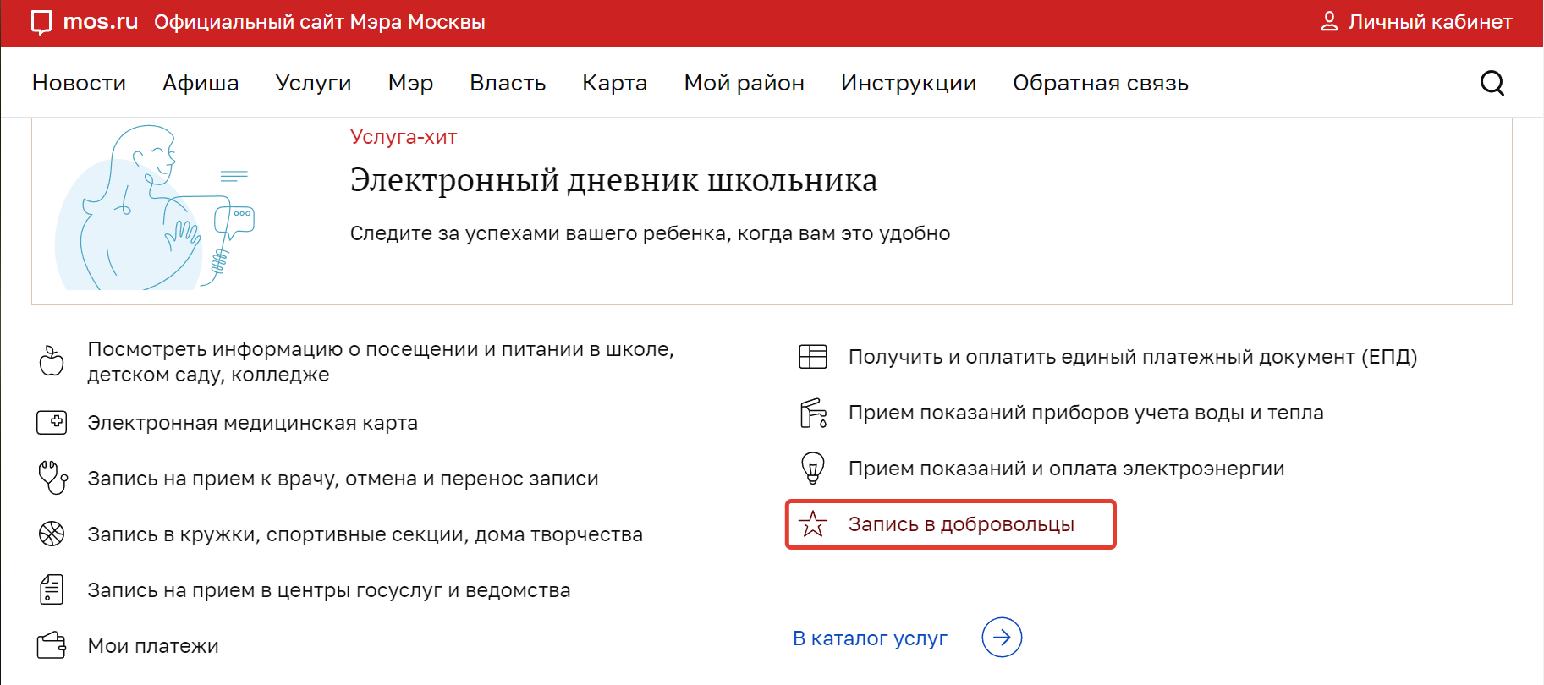
Task: Click the circled arrow next to catalog
Action: click(x=1002, y=638)
